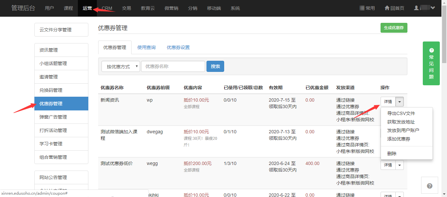The image size is (447, 197).
Task: Focus the 优惠券名称 search input field
Action: click(173, 66)
